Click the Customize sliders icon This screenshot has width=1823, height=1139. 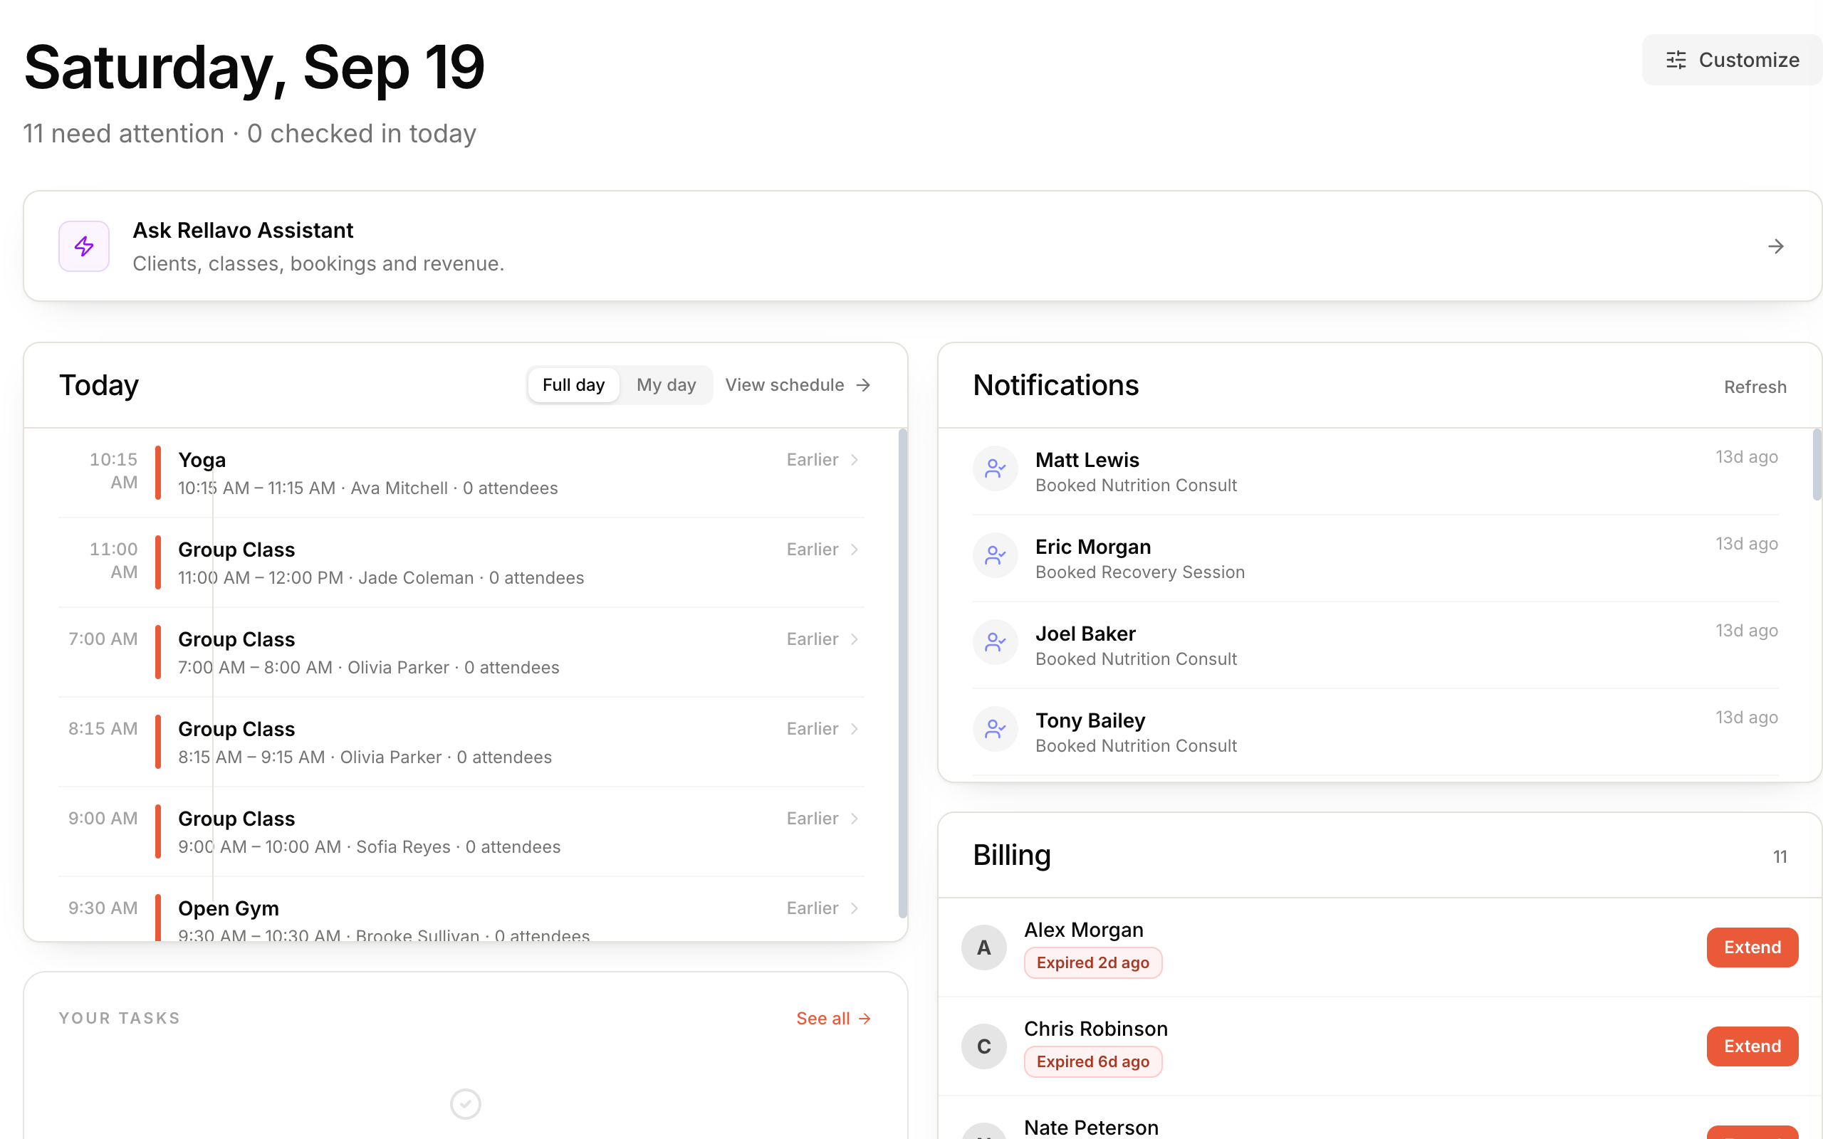point(1676,60)
